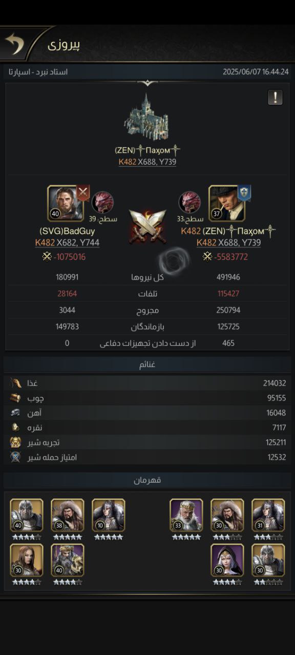Tap the food loot icon

pyautogui.click(x=16, y=383)
